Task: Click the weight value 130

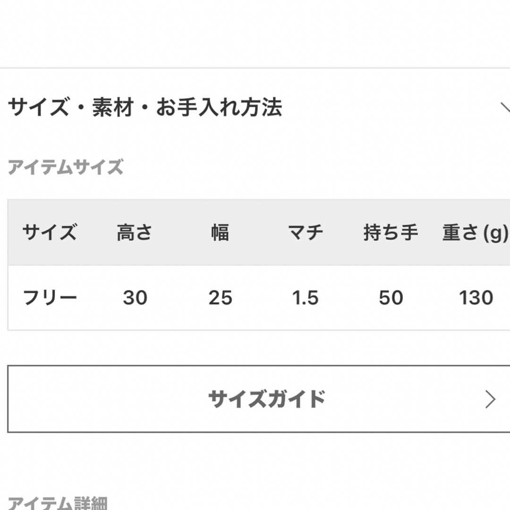Action: click(476, 297)
